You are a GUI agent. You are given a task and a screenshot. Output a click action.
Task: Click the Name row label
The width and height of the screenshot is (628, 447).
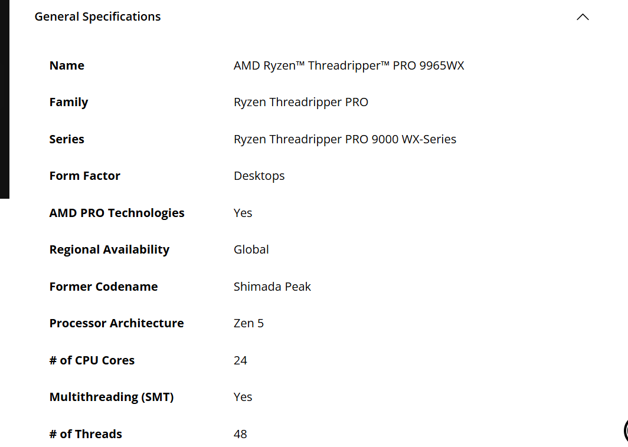[67, 65]
